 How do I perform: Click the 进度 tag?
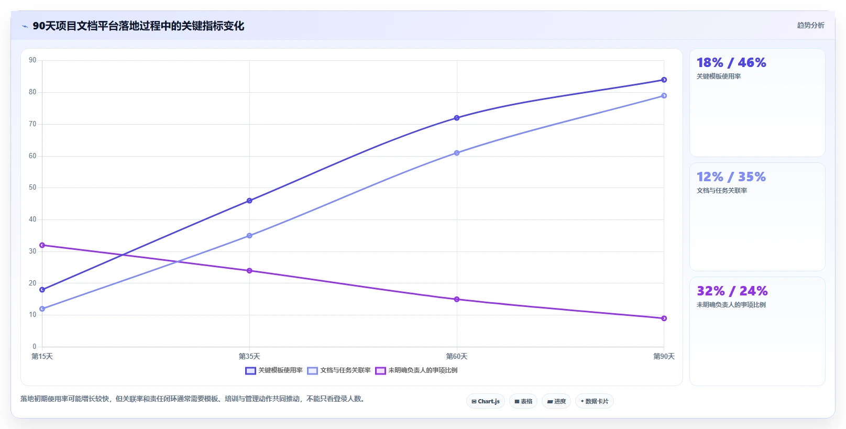(x=556, y=401)
